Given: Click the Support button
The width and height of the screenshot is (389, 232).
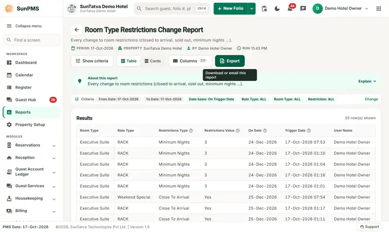Looking at the screenshot, I should pos(370,227).
